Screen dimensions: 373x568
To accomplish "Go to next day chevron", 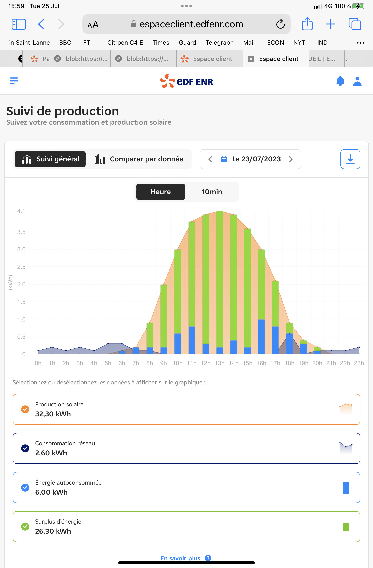I will 291,159.
